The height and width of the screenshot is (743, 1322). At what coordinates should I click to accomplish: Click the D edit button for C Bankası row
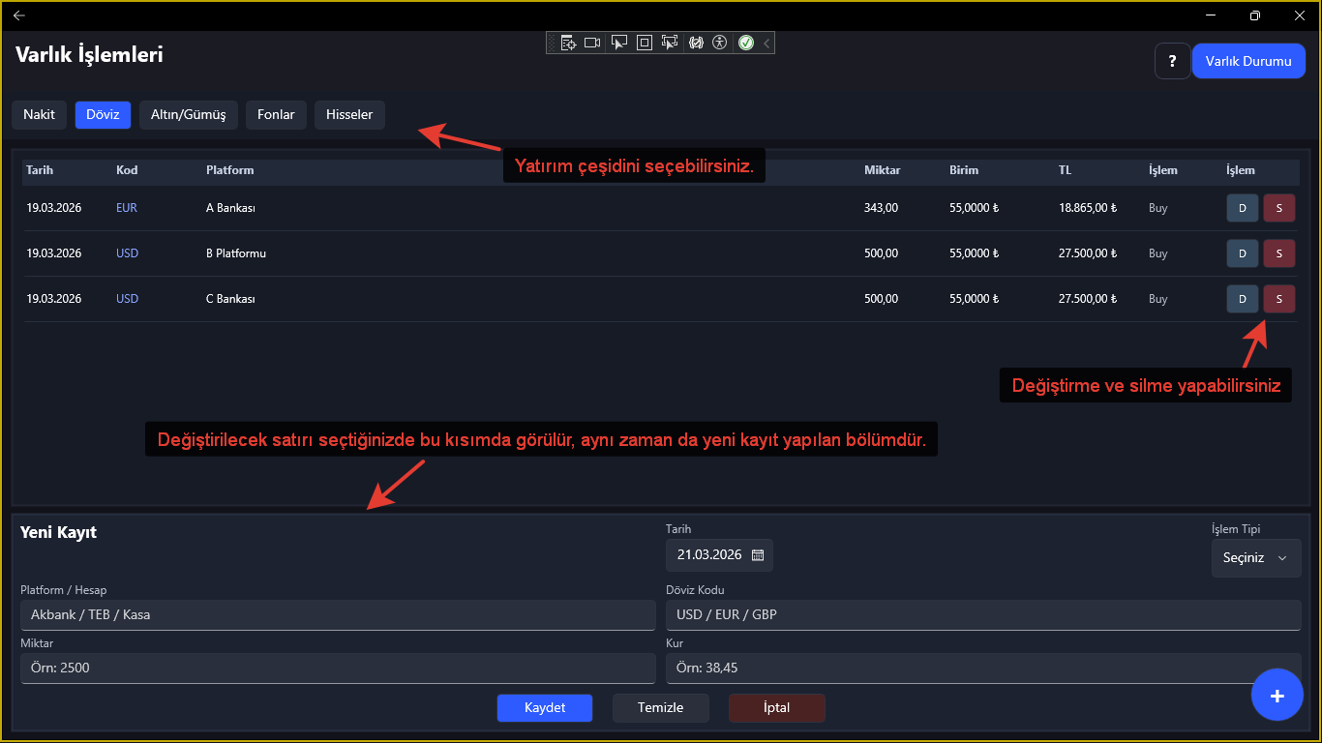tap(1242, 299)
